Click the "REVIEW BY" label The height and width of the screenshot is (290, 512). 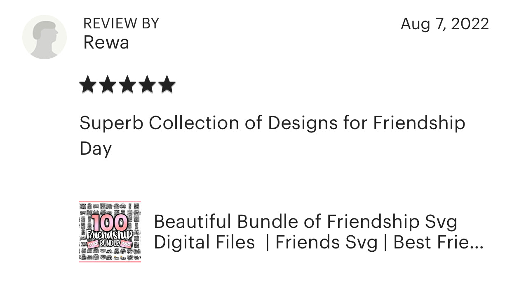click(121, 23)
